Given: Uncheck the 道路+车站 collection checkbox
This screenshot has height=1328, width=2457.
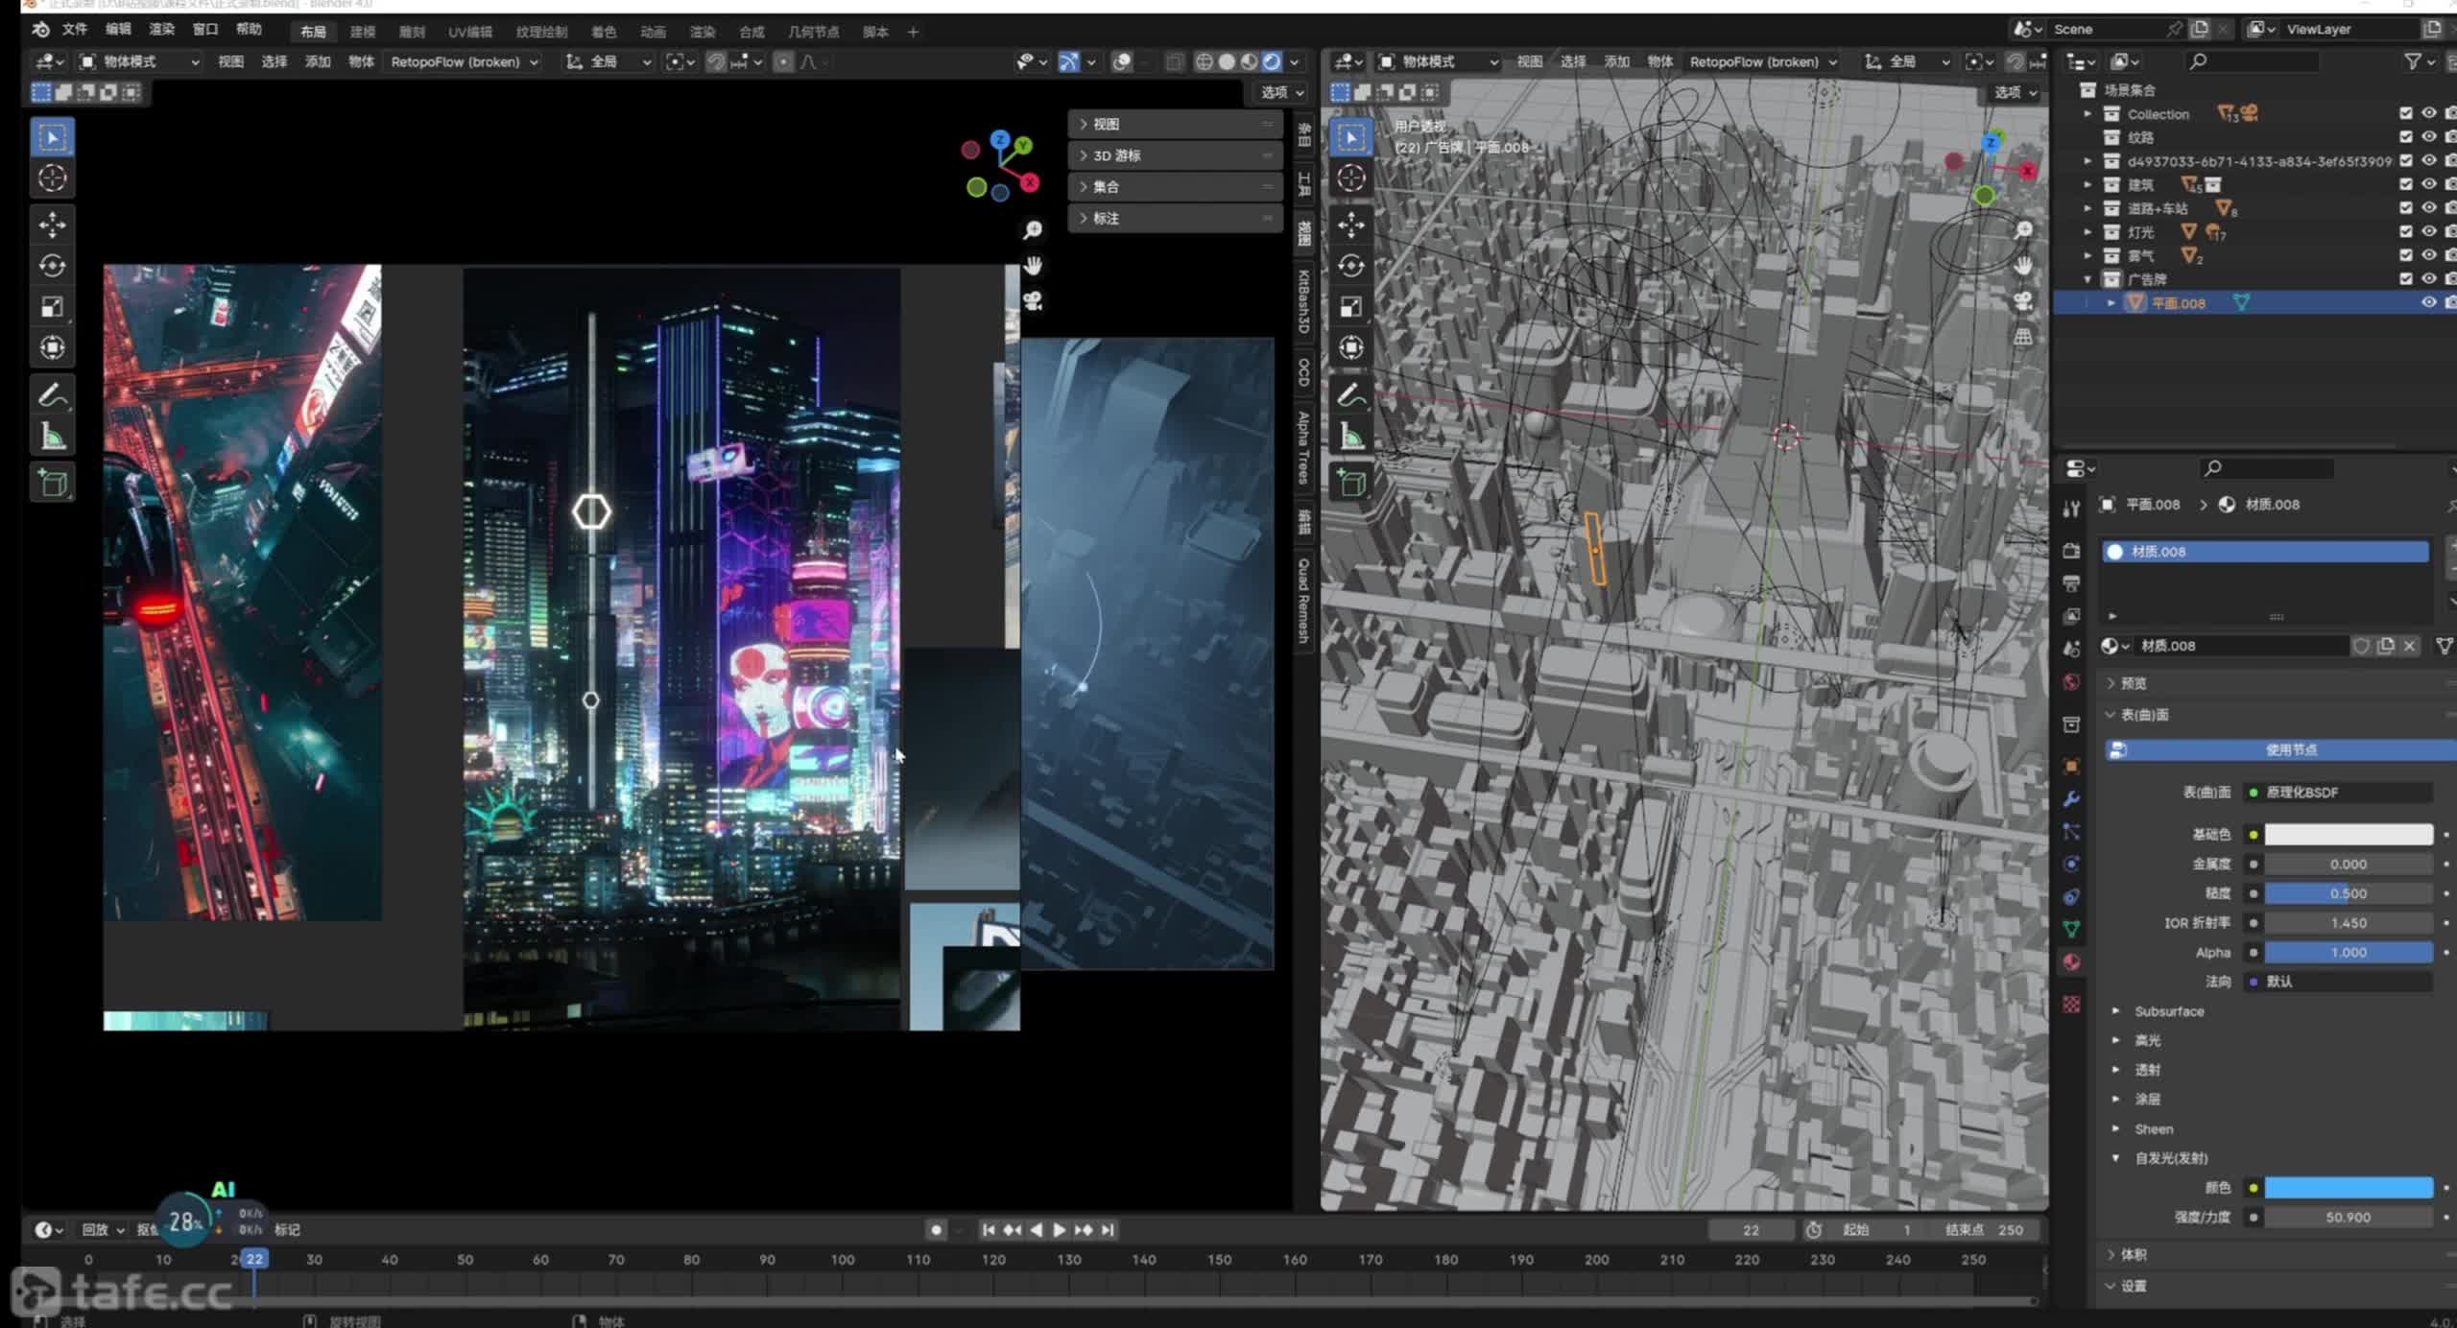Looking at the screenshot, I should click(2405, 208).
